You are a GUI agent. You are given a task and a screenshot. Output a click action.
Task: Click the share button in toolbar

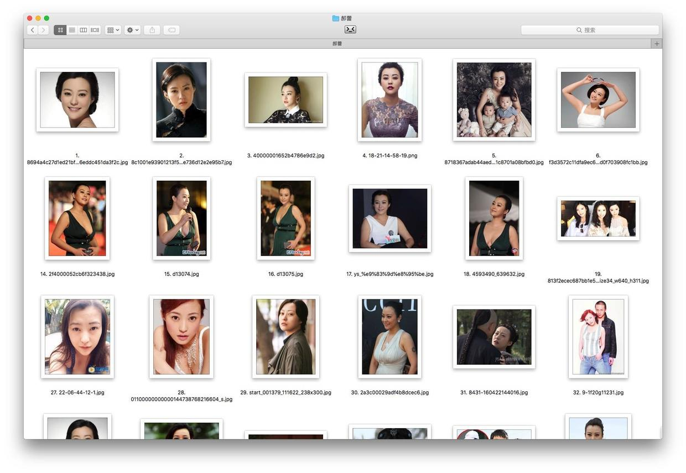(x=152, y=30)
